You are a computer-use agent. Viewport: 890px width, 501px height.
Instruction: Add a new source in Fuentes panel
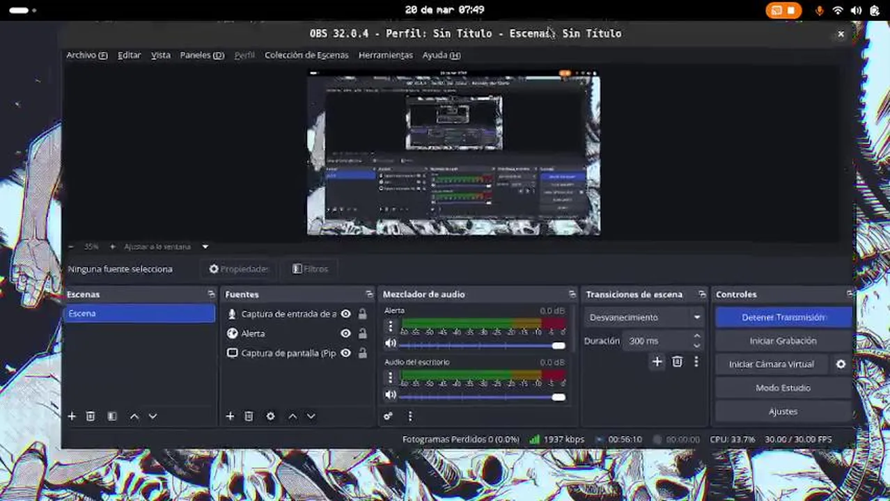[230, 416]
